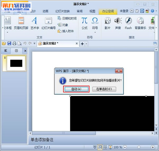Print using the printer toolbar icon
The width and height of the screenshot is (159, 151).
pyautogui.click(x=15, y=44)
